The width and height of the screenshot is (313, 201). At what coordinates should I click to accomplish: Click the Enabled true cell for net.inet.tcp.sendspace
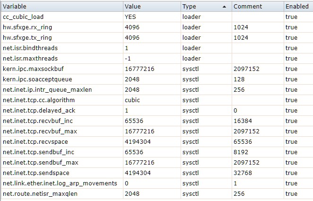(x=292, y=173)
